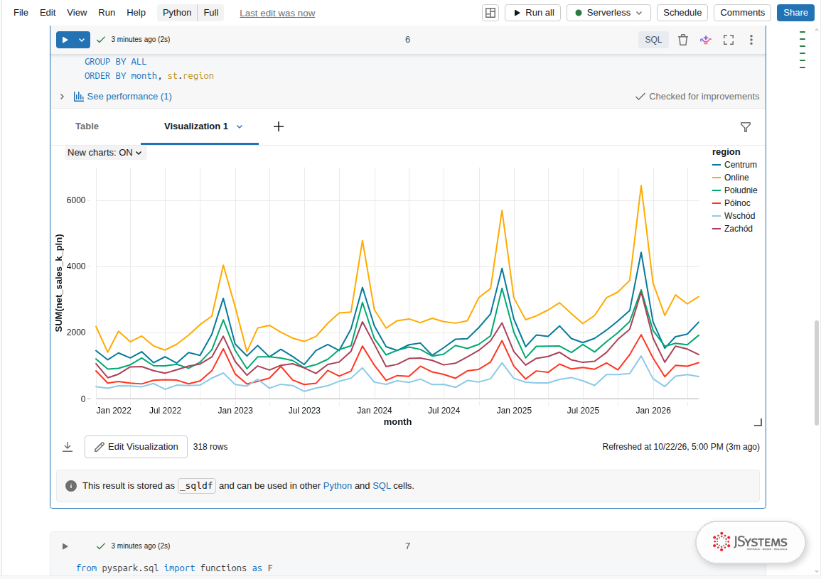
Task: Toggle Online series in legend
Action: (x=731, y=178)
